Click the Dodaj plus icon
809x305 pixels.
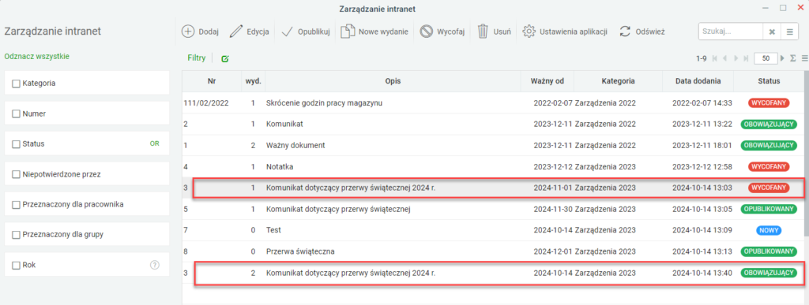click(188, 32)
